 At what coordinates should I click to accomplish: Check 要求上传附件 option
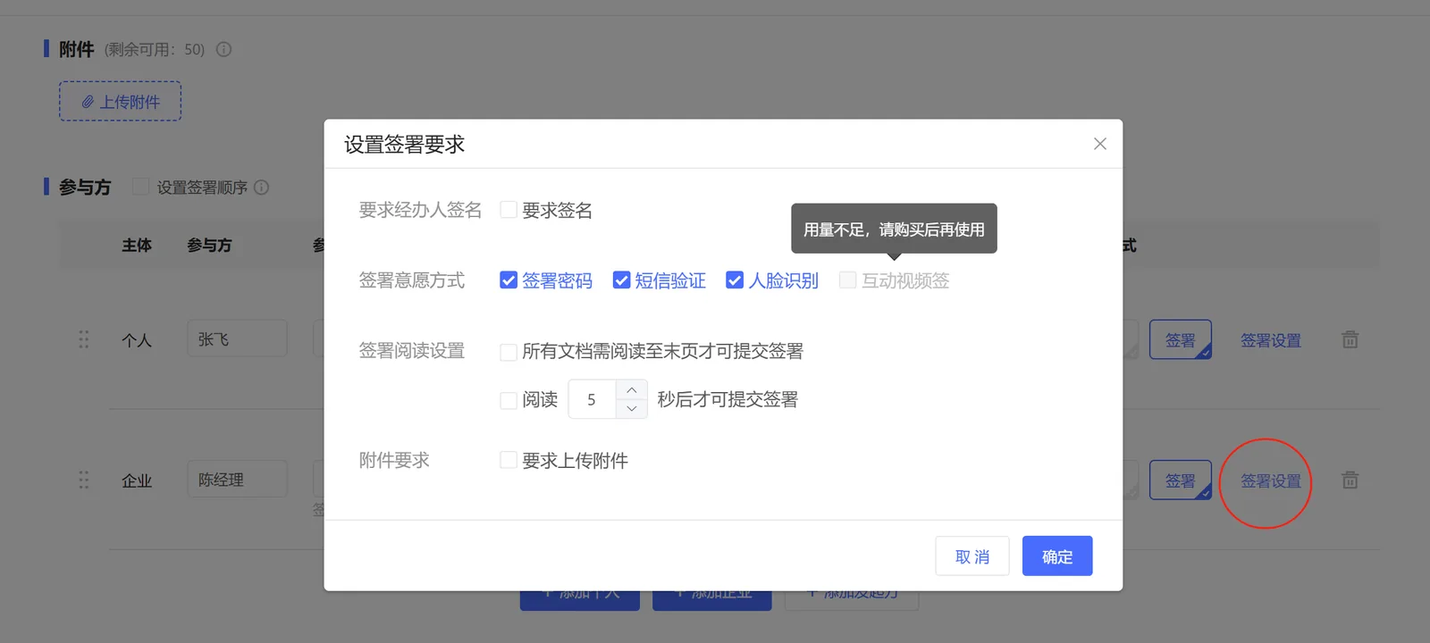pyautogui.click(x=509, y=460)
